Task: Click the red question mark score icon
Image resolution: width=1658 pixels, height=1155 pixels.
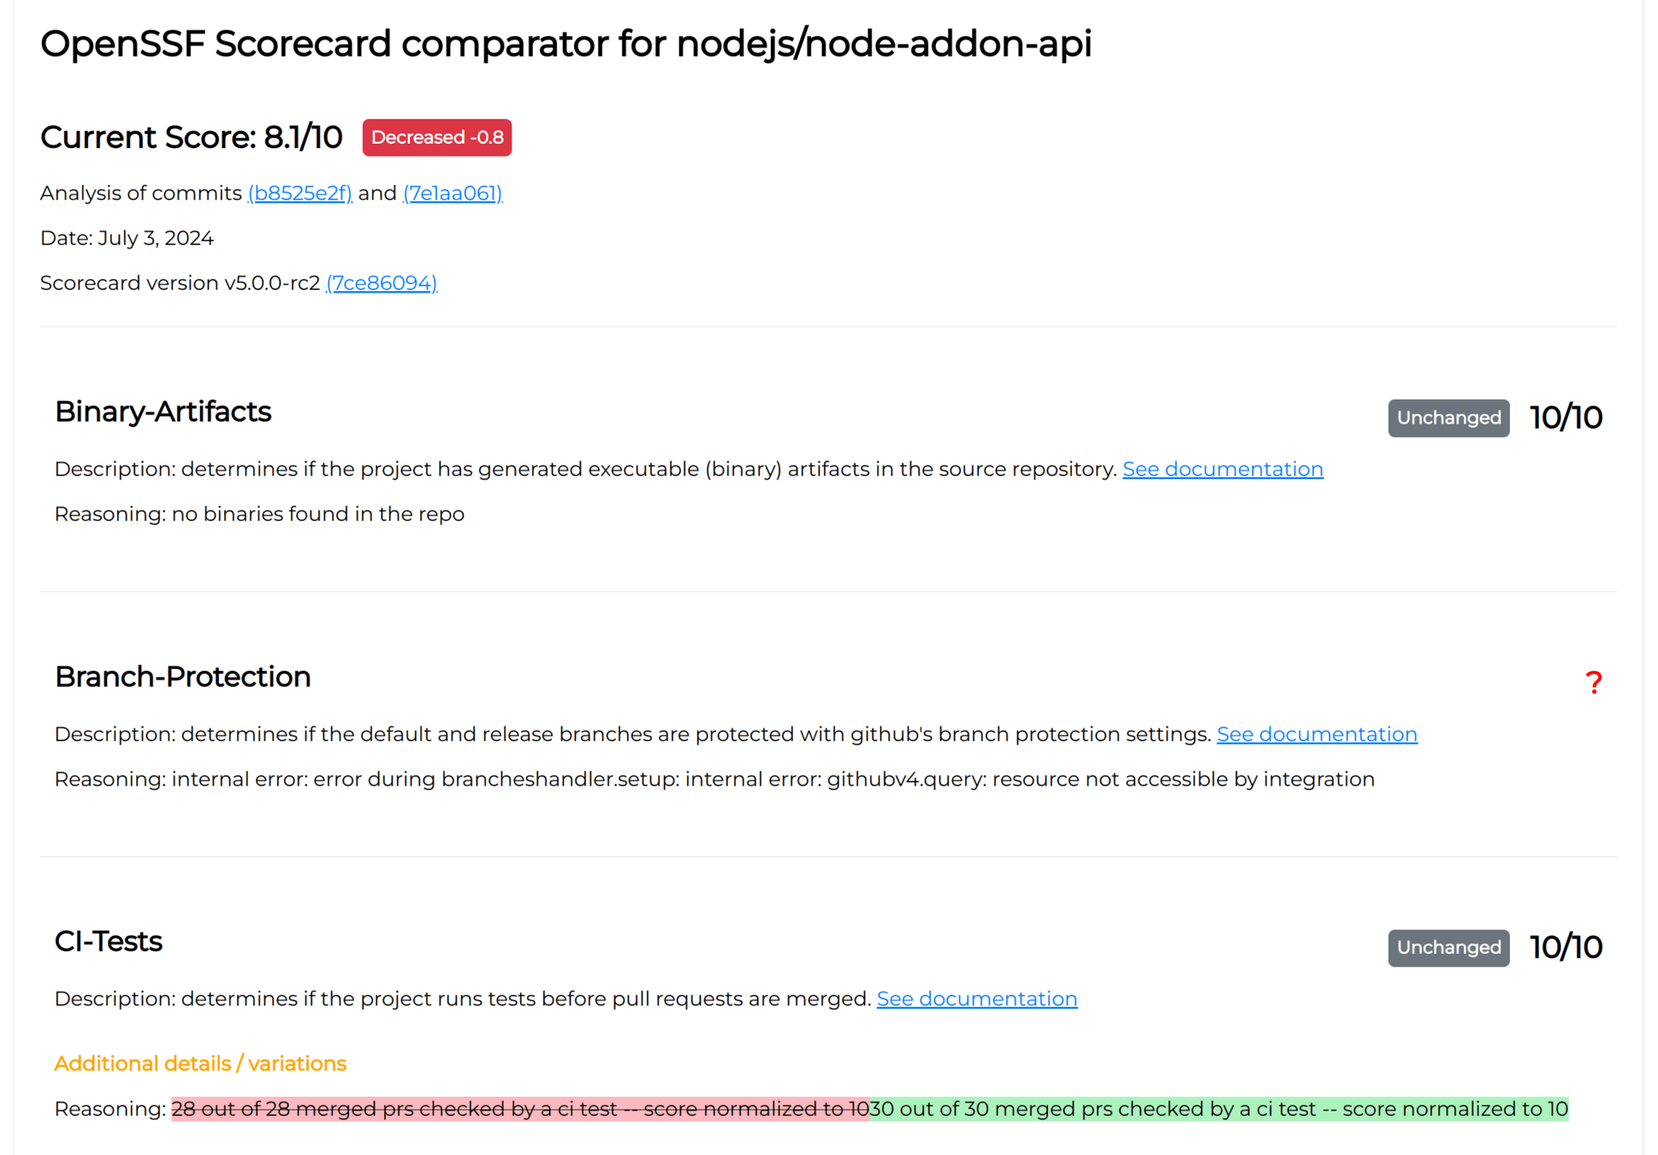Action: (1592, 683)
